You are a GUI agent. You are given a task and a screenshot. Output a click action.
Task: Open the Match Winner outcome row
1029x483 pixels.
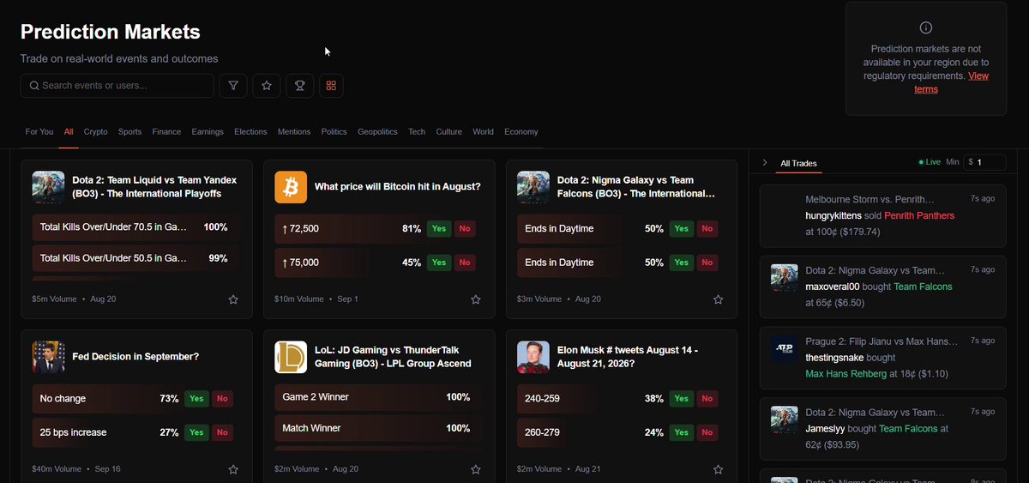pyautogui.click(x=379, y=428)
